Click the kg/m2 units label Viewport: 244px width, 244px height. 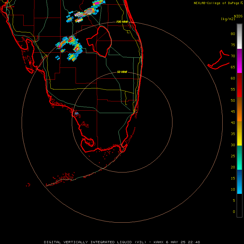coord(228,19)
